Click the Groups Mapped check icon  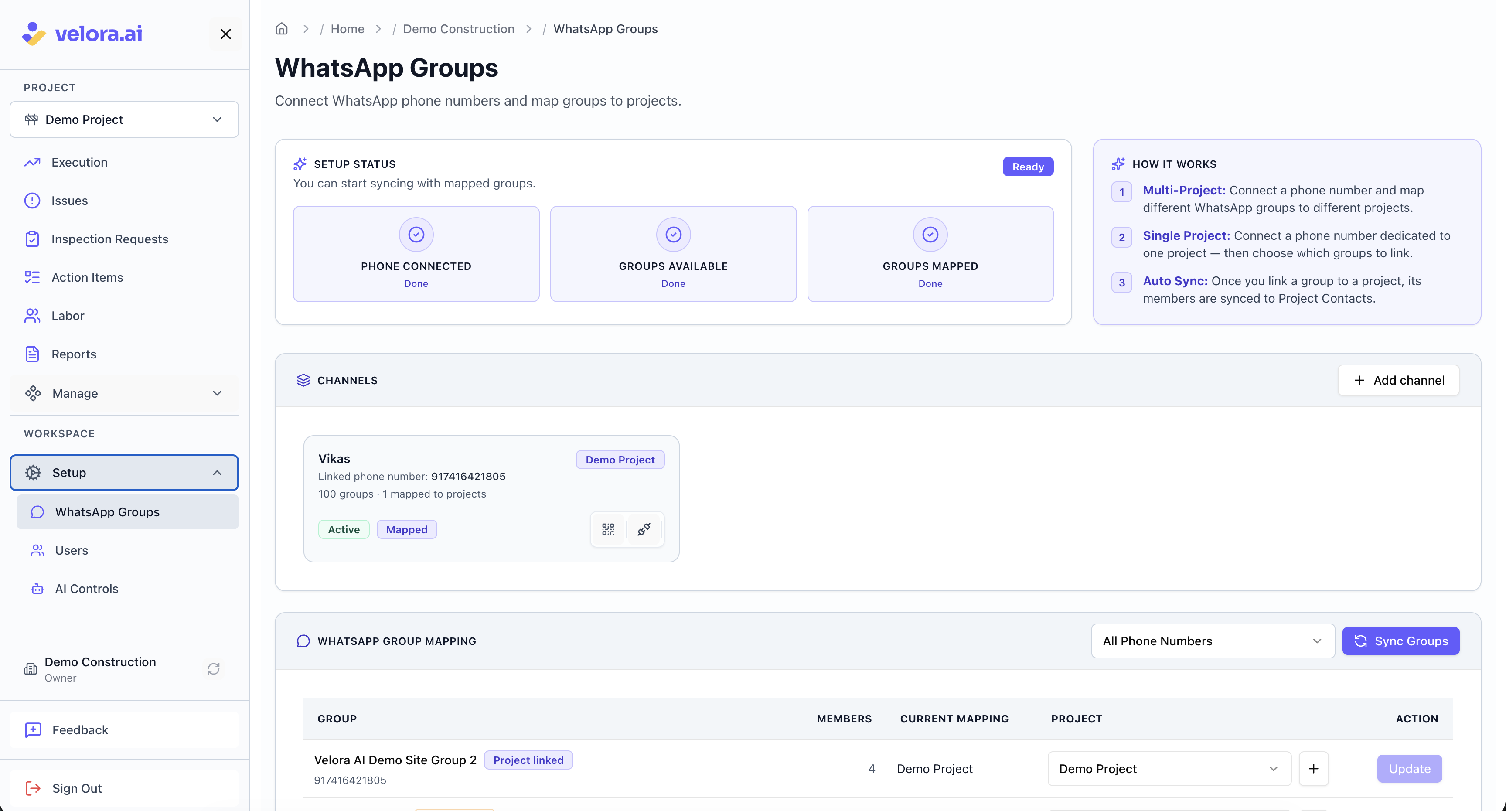pyautogui.click(x=930, y=235)
